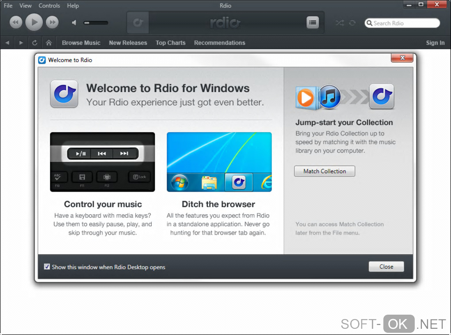This screenshot has width=451, height=335.
Task: Minimize the Rdio main window
Action: [409, 4]
